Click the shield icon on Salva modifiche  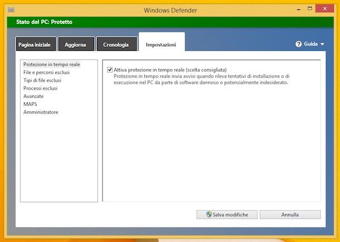[x=209, y=215]
